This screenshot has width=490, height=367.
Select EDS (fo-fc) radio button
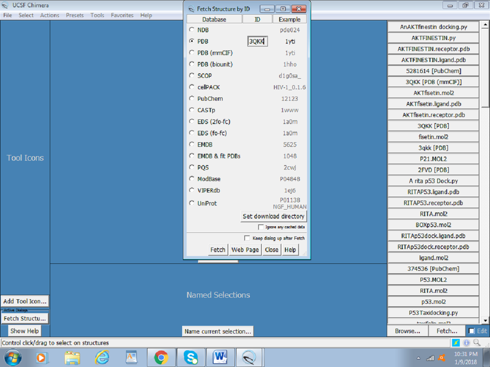pyautogui.click(x=192, y=133)
